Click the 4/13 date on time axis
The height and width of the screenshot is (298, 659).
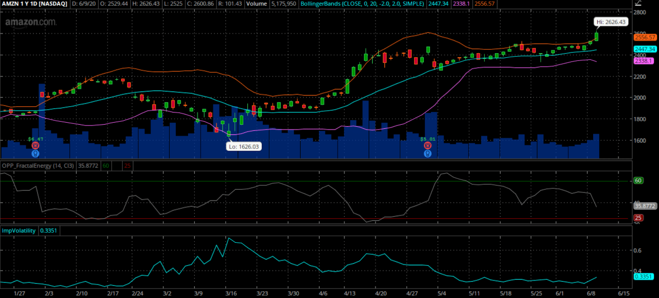click(x=350, y=293)
